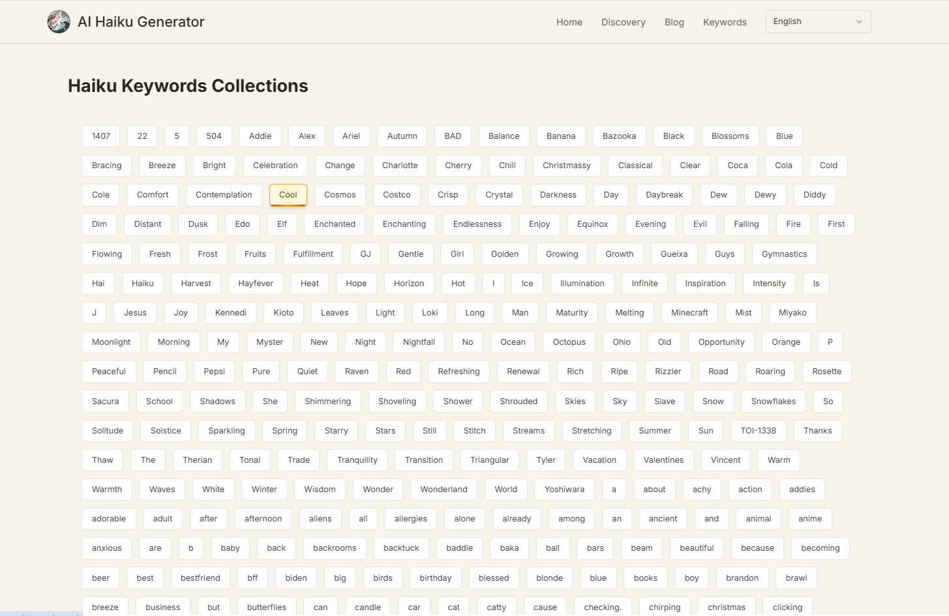Choose the Stretching keyword tag
Screen dimensions: 949x616
click(x=592, y=431)
